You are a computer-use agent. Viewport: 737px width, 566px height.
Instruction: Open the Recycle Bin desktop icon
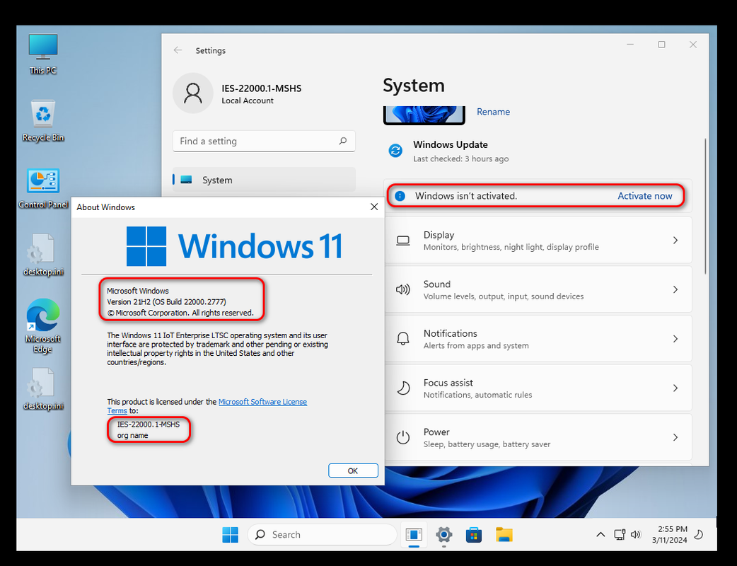pyautogui.click(x=42, y=121)
